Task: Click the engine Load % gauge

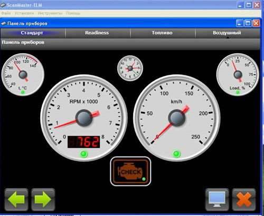Action: [x=238, y=74]
